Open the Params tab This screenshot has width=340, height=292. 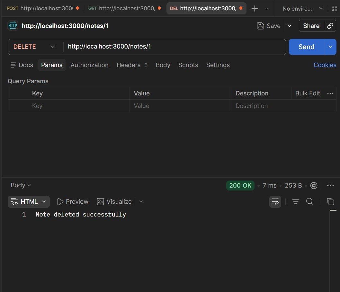tap(52, 65)
